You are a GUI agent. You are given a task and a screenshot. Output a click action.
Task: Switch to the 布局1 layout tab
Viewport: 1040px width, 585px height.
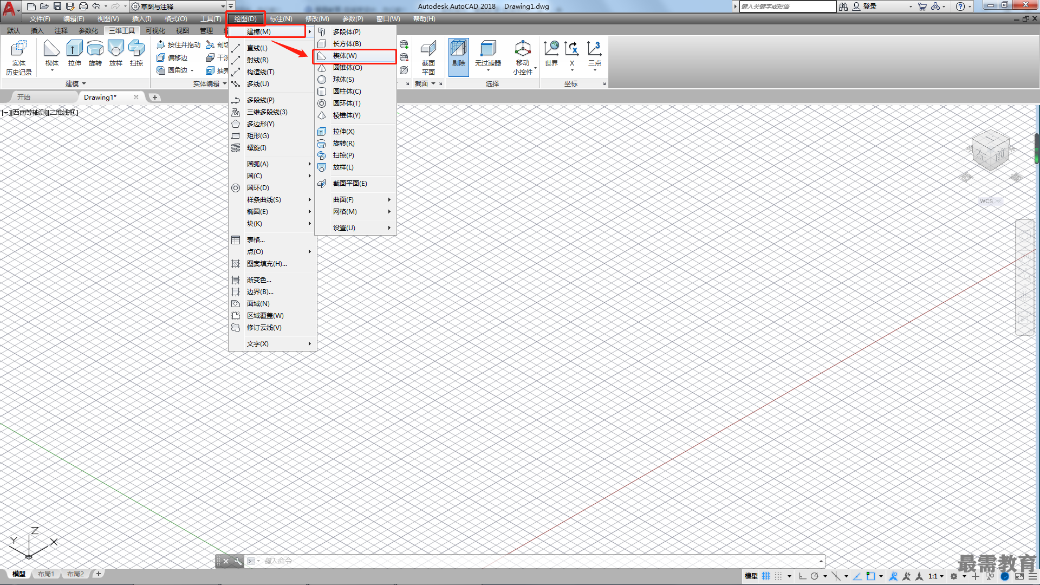46,574
